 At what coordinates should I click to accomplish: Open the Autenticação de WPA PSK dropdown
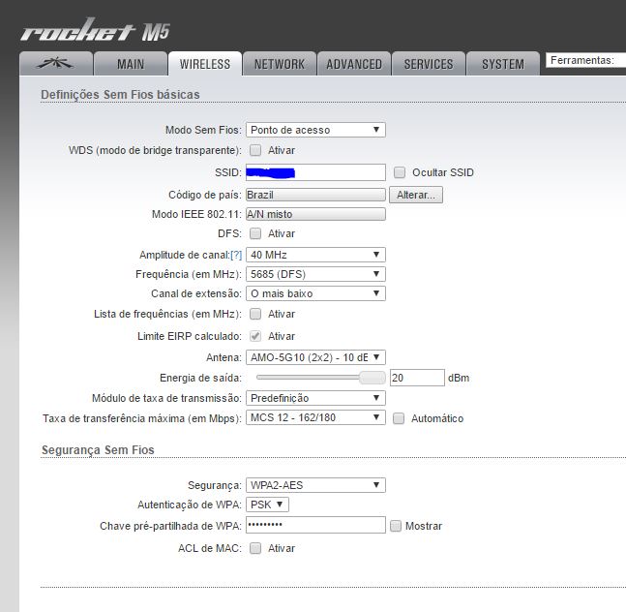[267, 505]
